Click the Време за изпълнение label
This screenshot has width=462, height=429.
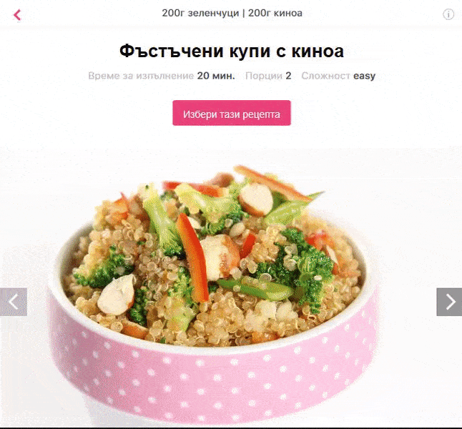141,76
